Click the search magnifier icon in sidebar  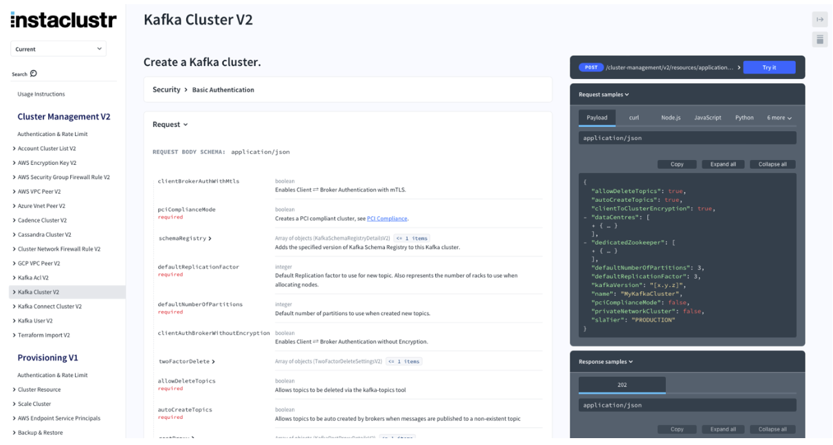[34, 74]
